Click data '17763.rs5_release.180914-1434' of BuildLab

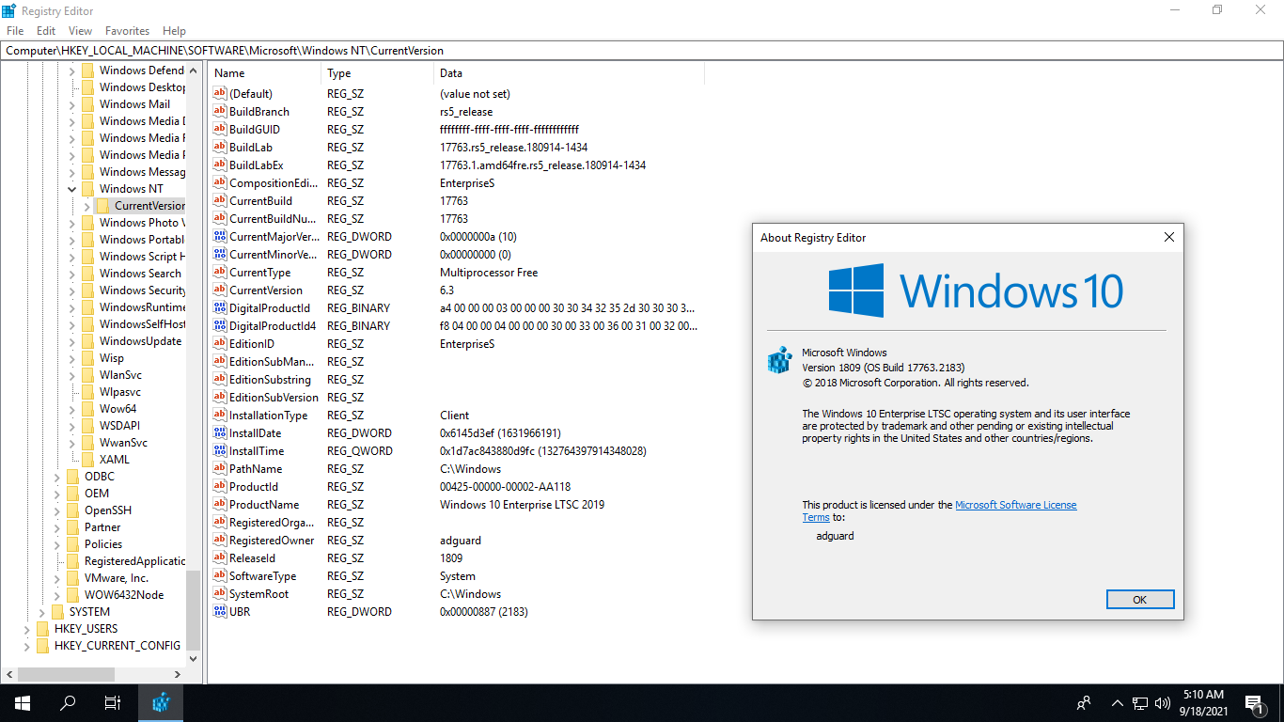(x=514, y=148)
